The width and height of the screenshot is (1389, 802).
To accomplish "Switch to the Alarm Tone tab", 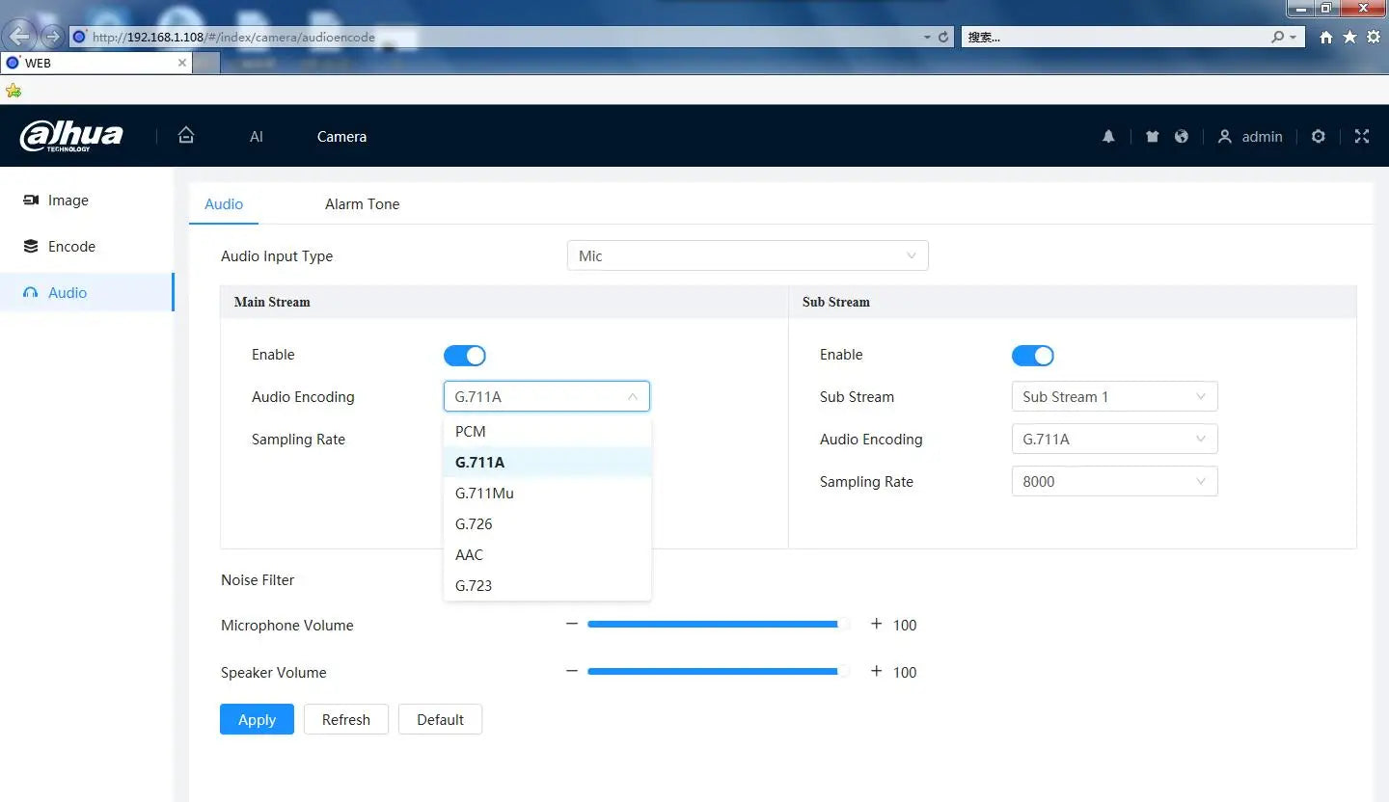I will (x=362, y=204).
